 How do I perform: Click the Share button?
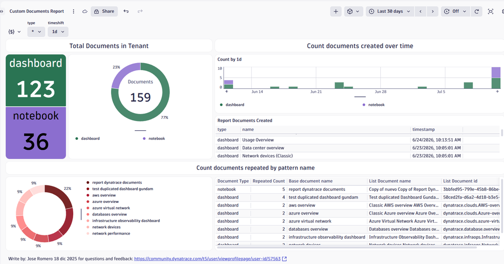104,11
